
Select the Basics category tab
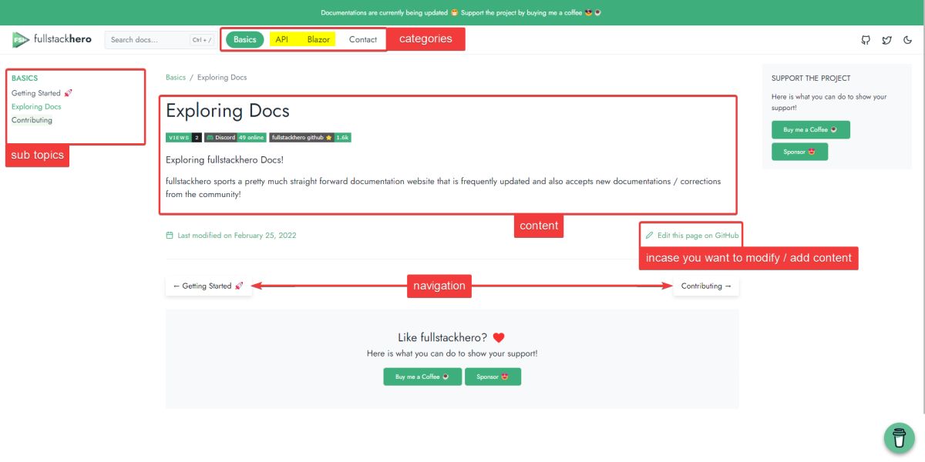pyautogui.click(x=244, y=39)
